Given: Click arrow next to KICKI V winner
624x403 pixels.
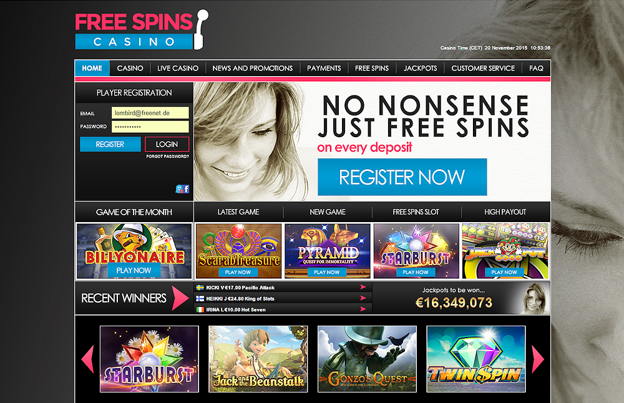Looking at the screenshot, I should (363, 287).
